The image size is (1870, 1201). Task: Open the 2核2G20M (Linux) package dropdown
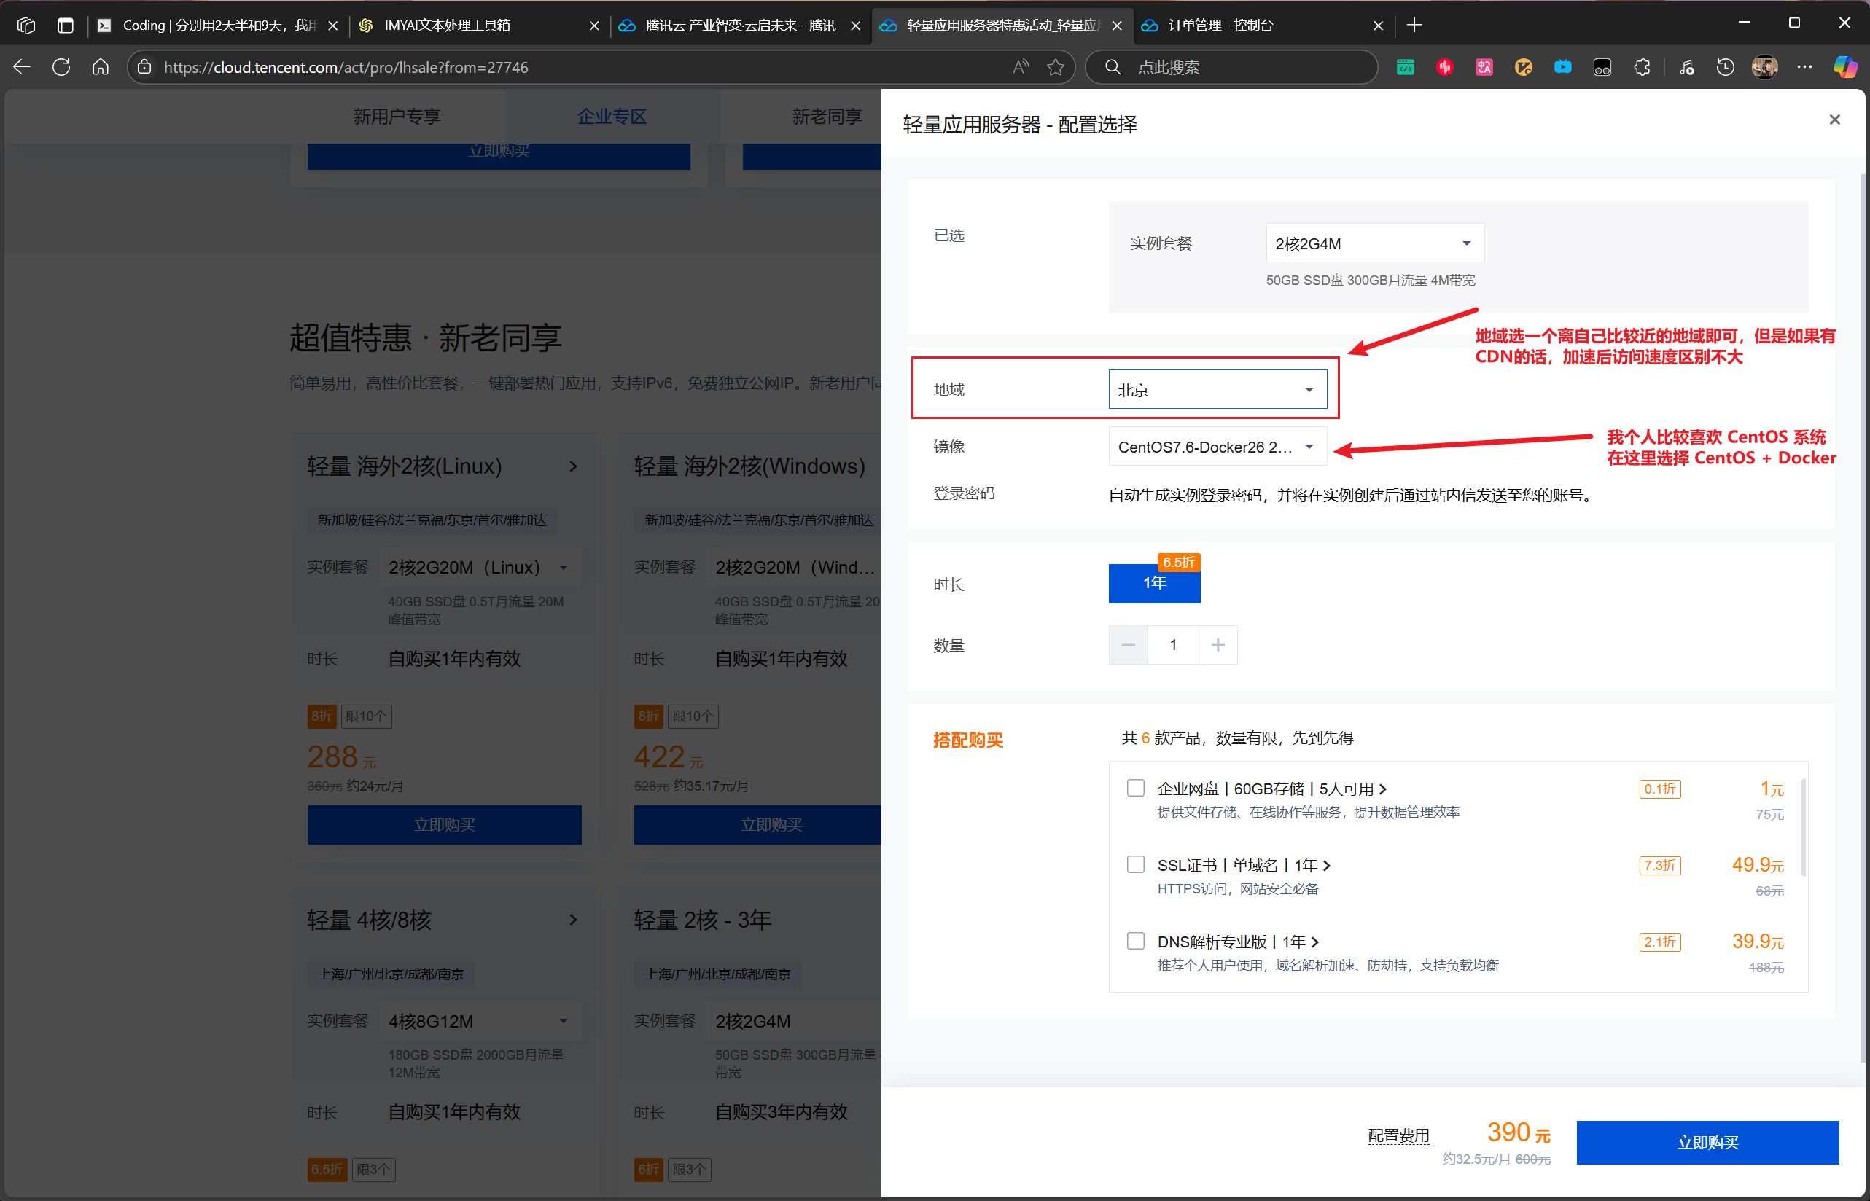480,567
